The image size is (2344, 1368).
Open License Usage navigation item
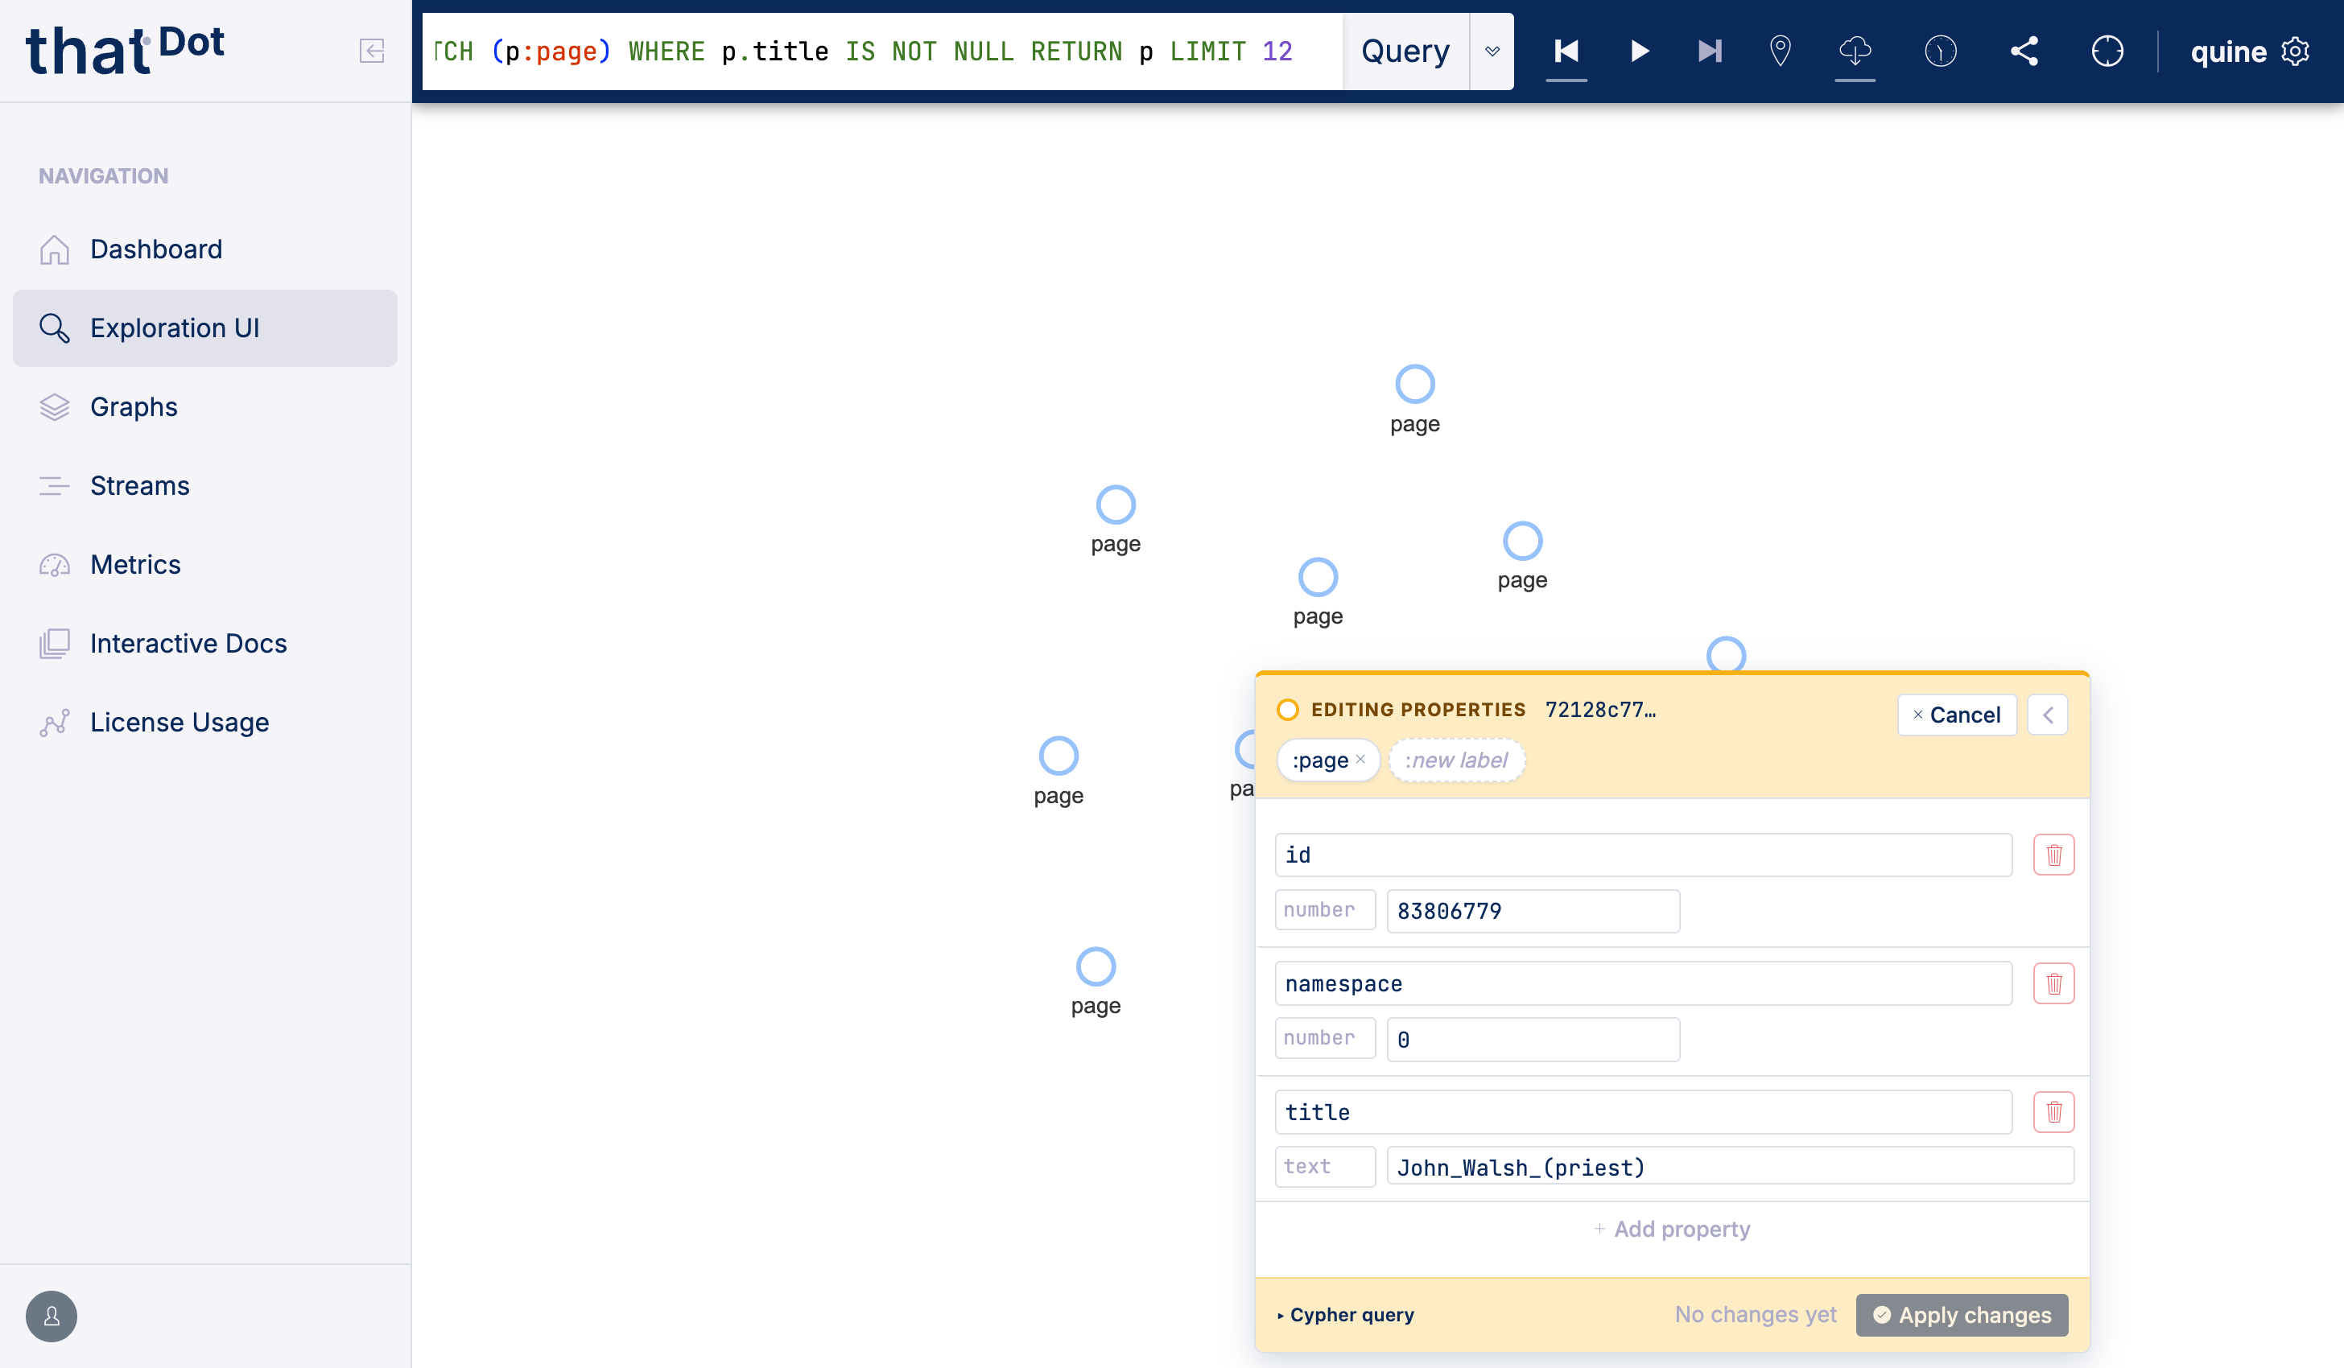point(204,723)
